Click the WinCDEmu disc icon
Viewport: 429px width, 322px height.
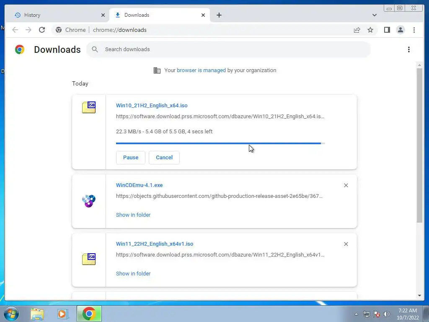tap(89, 201)
